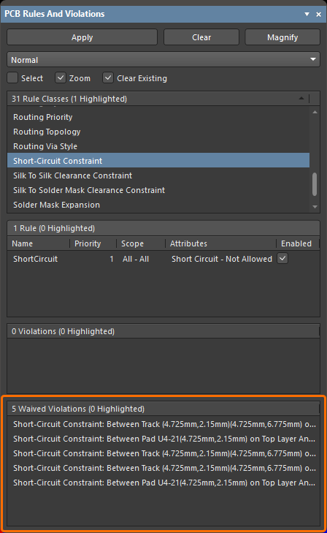Select Silk To Solder Mask Clearance Constraint
Screen dimensions: 327x533
pyautogui.click(x=158, y=190)
